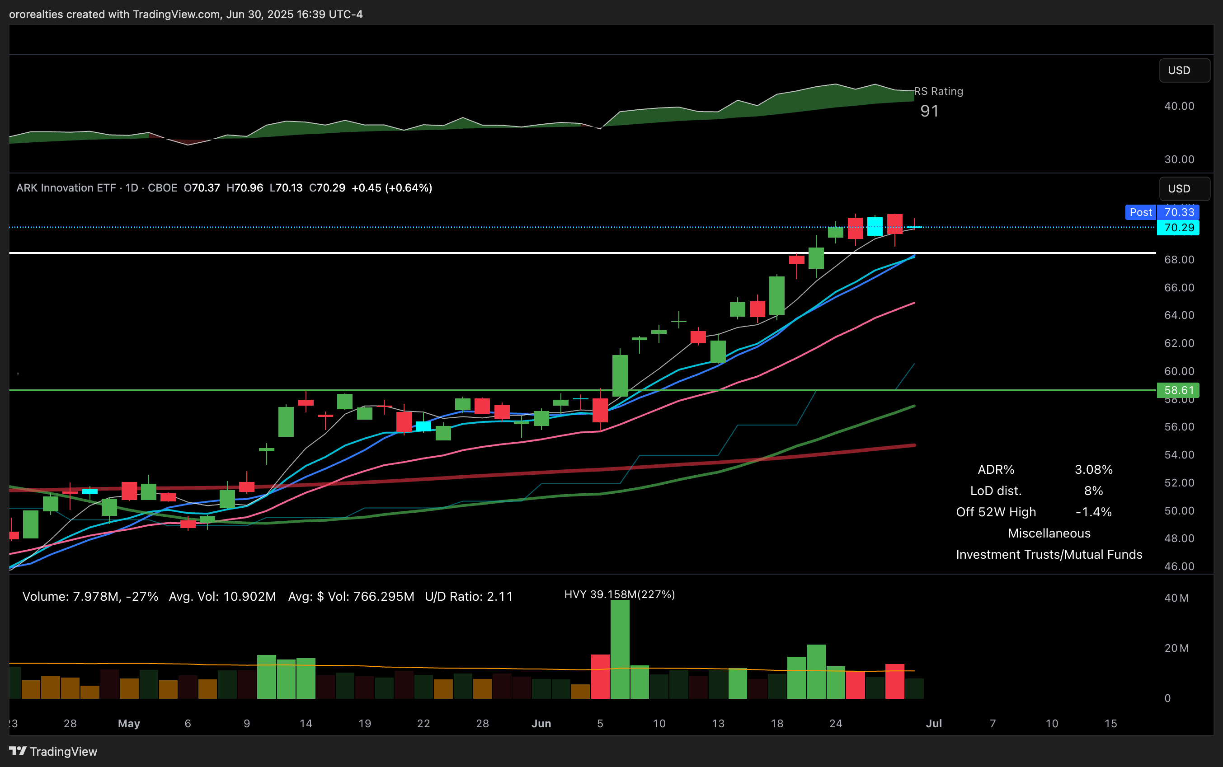Click the green horizontal line at 58.61
Image resolution: width=1223 pixels, height=767 pixels.
pos(582,390)
